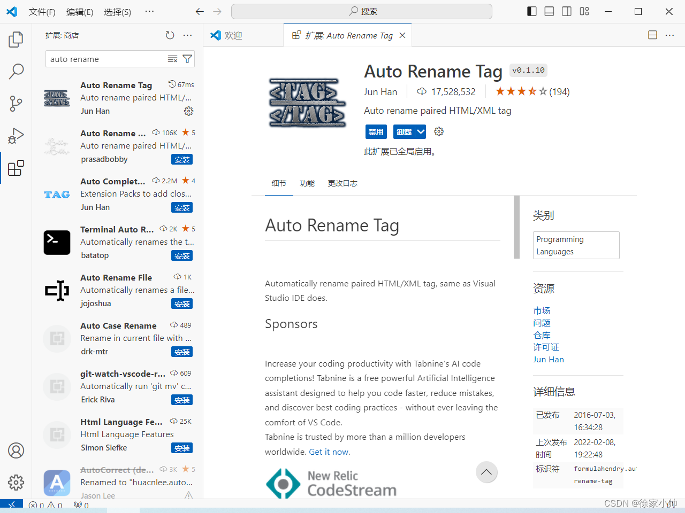
Task: Toggle the primary side bar
Action: click(x=532, y=11)
